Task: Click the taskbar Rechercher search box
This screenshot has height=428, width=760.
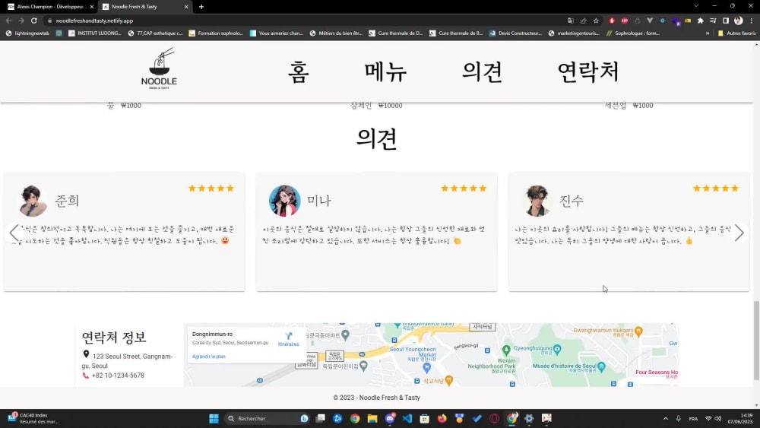Action: [267, 419]
